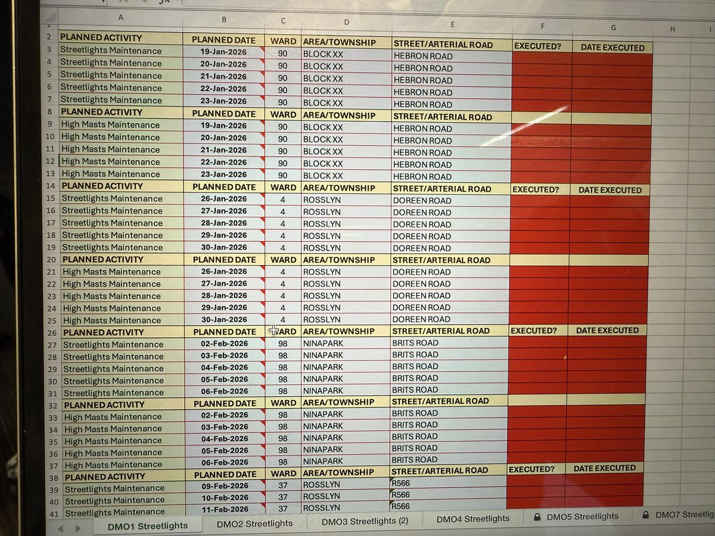Select High Masts Maintenance cell in row 35
This screenshot has height=536, width=715.
125,441
